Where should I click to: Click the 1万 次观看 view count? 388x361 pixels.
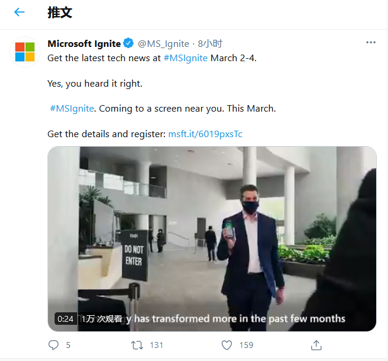click(101, 319)
